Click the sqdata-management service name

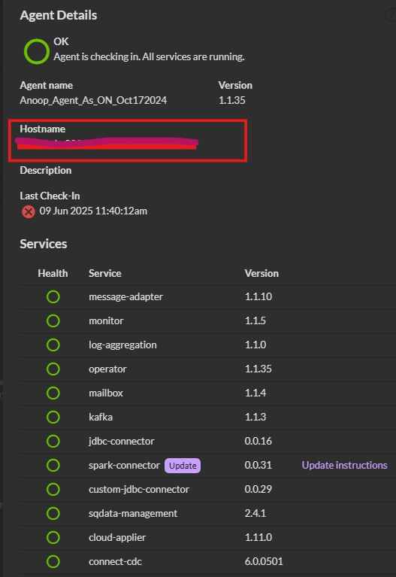point(133,513)
